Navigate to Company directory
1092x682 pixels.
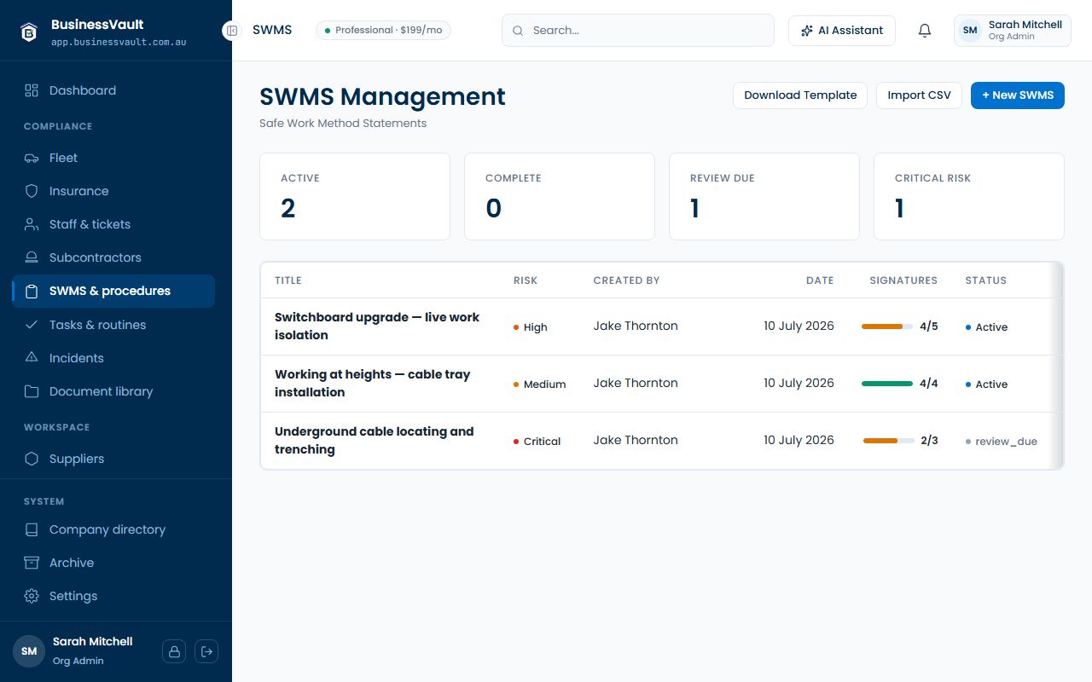pos(113,529)
